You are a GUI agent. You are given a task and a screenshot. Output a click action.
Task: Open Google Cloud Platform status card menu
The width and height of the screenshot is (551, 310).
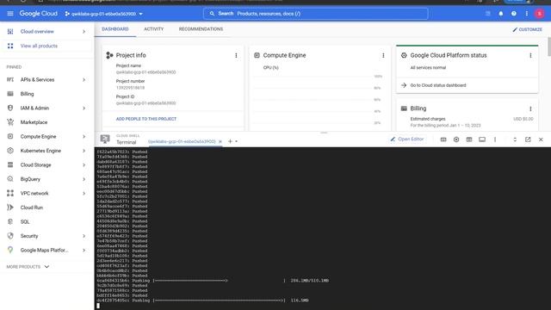530,55
